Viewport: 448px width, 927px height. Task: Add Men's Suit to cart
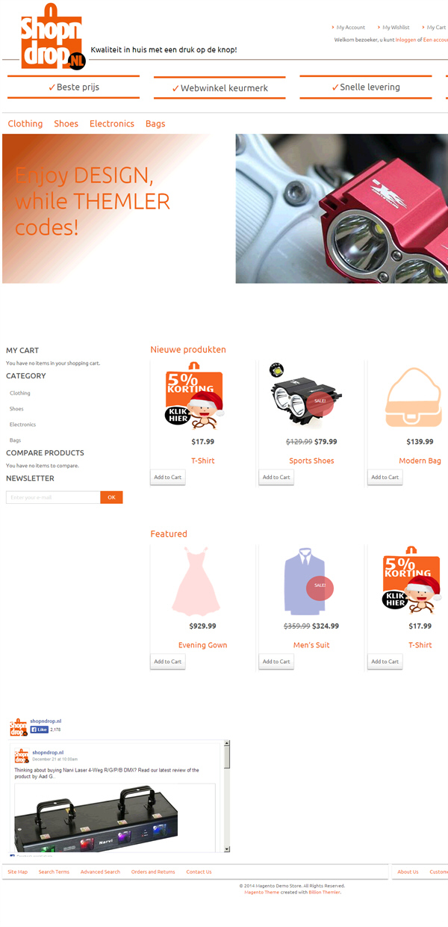click(x=276, y=662)
